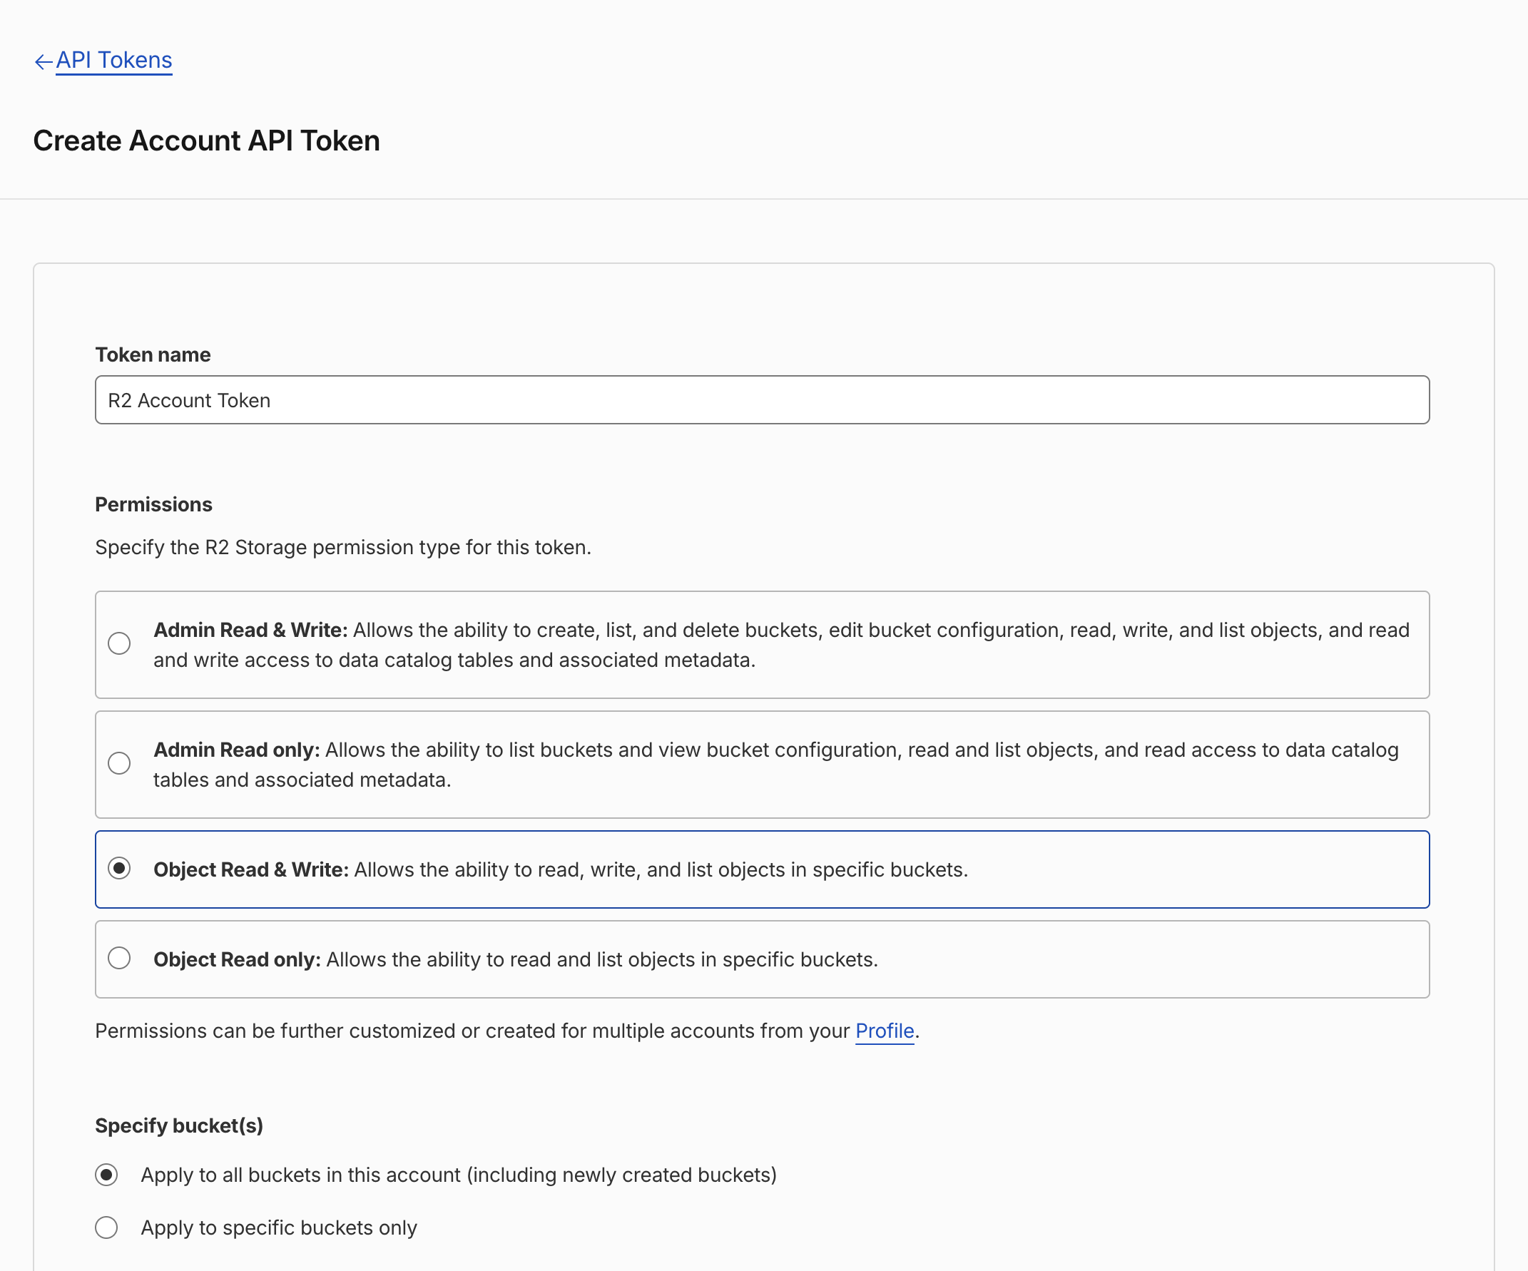Click the Create Account API Token heading
The width and height of the screenshot is (1528, 1271).
pos(207,141)
